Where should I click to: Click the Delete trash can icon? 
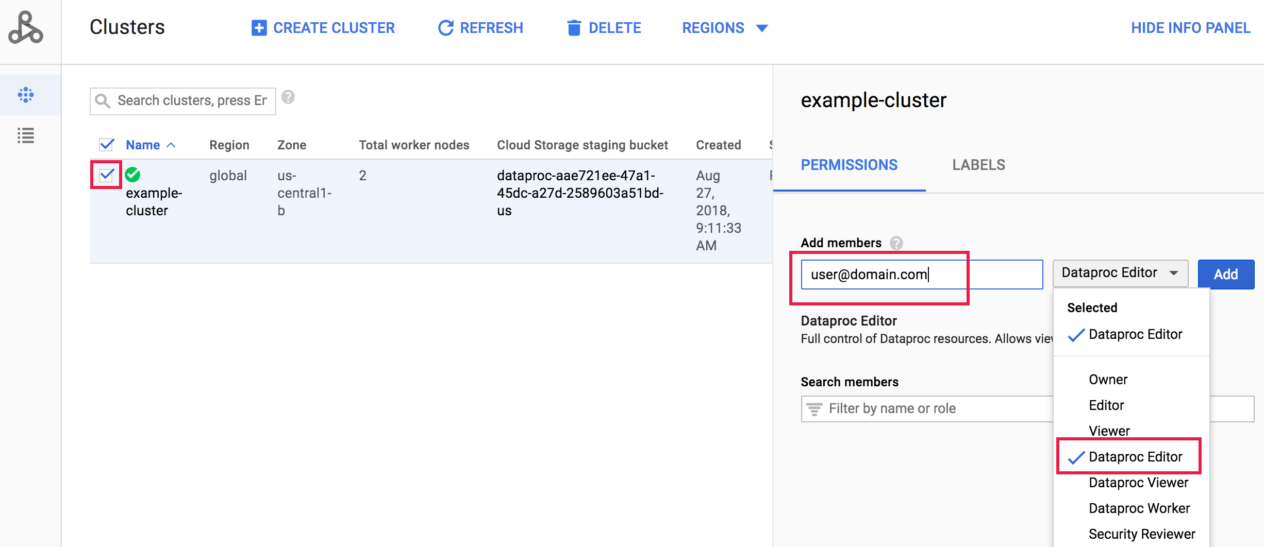(x=574, y=28)
